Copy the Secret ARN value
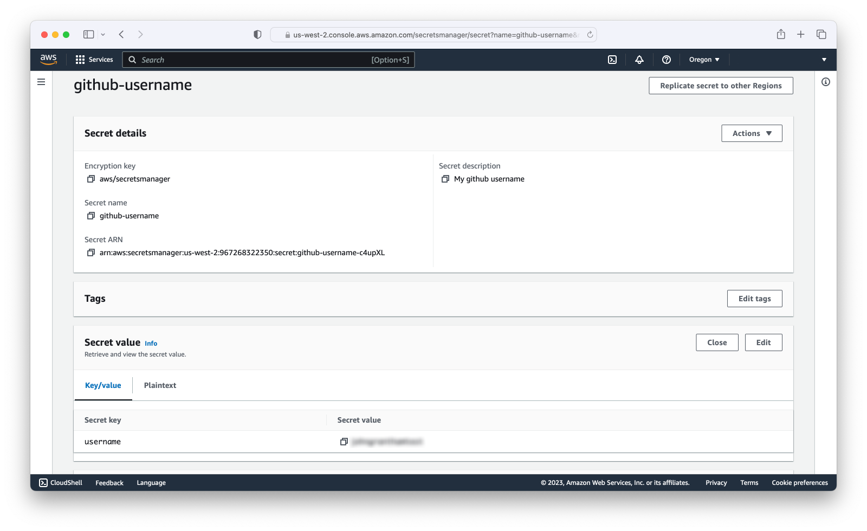Screen dimensions: 867x531 tap(91, 252)
